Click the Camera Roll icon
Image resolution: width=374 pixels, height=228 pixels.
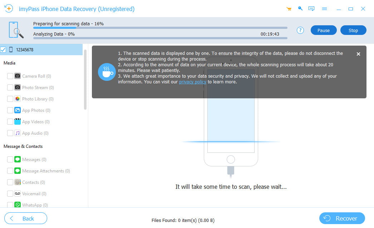point(18,76)
